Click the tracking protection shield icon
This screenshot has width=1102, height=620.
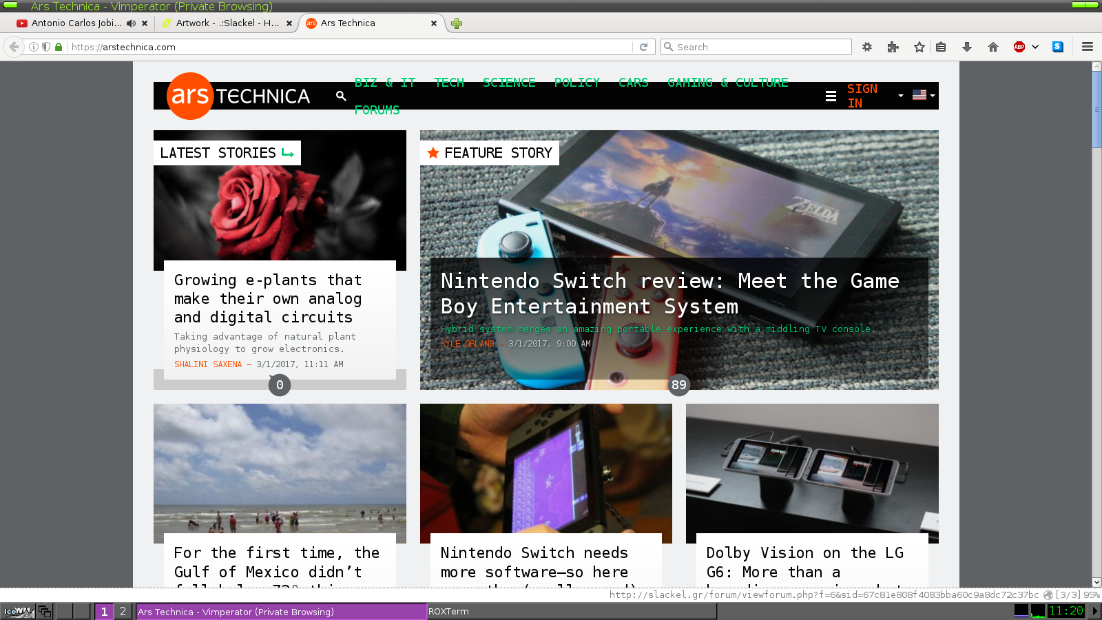46,47
